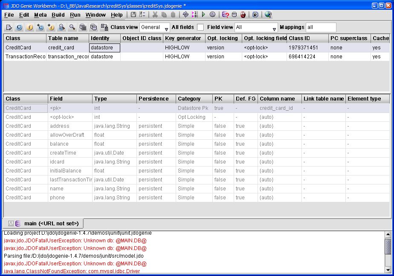Click the globe help icon
The height and width of the screenshot is (276, 394).
(x=268, y=14)
